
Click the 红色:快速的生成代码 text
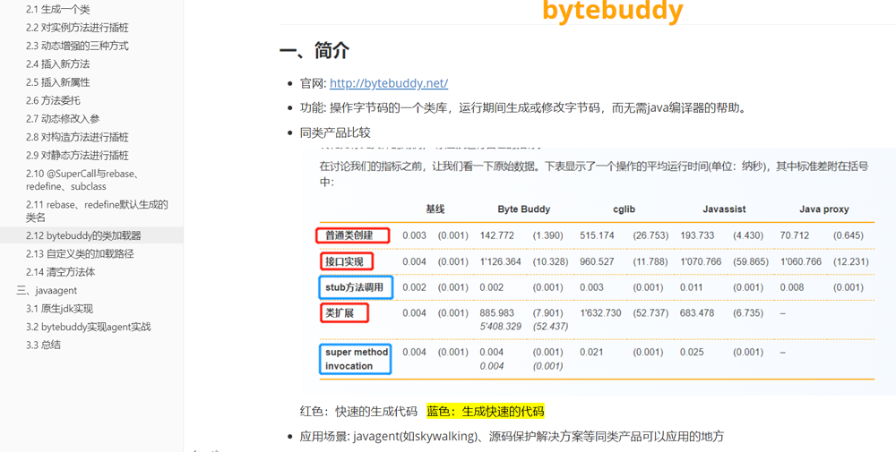359,412
